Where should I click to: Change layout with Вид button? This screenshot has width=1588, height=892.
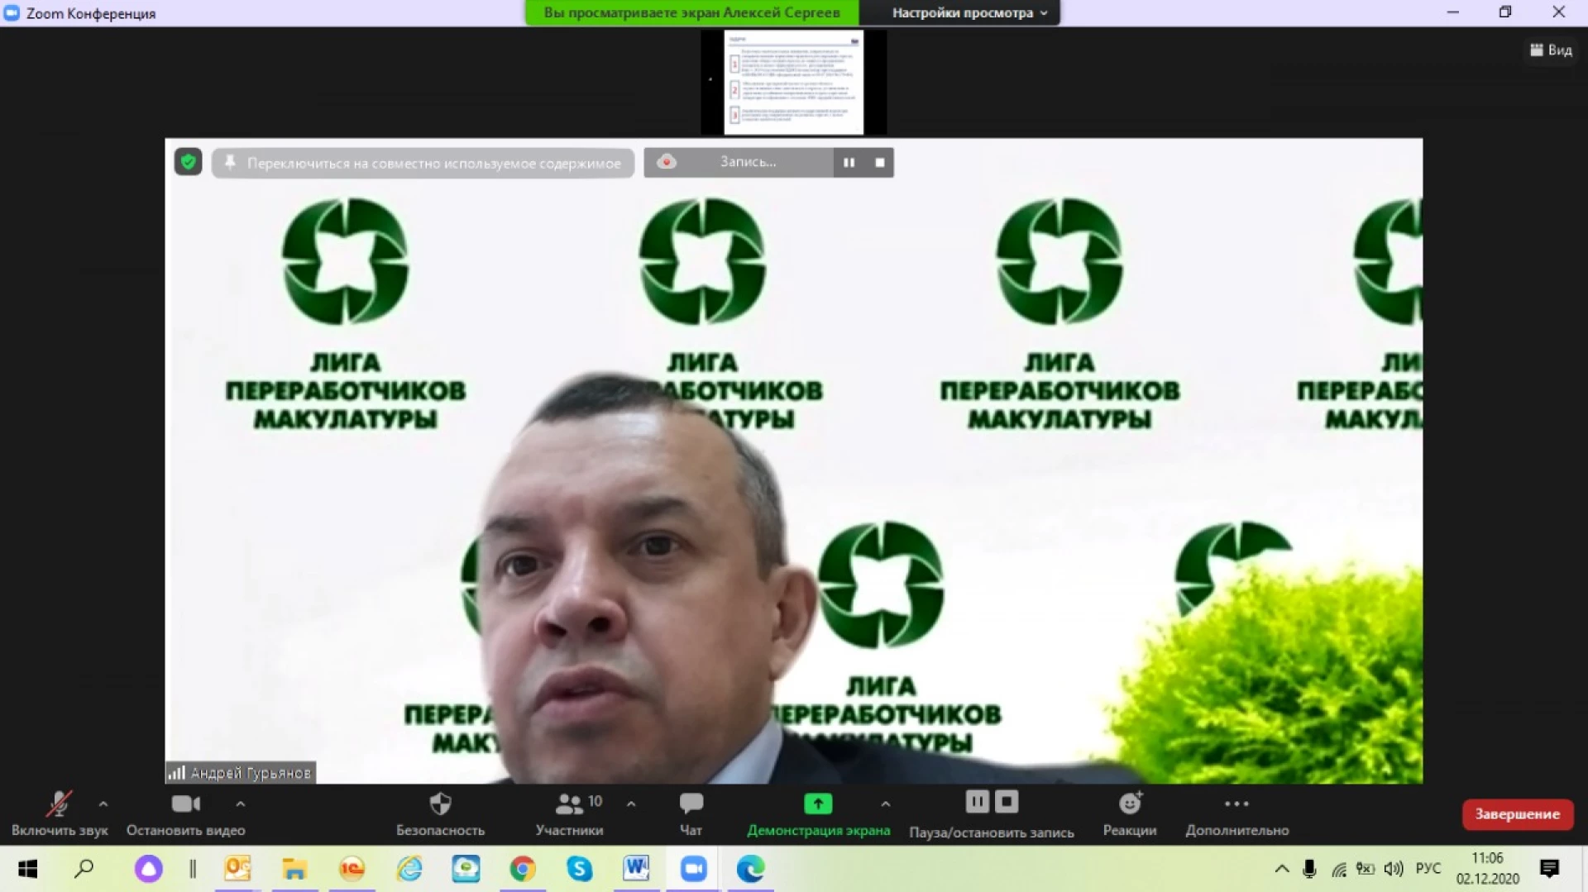click(x=1551, y=50)
